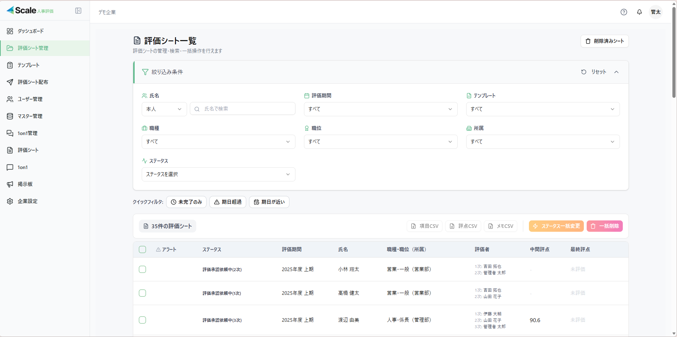Apply the 期日超過 quick filter

pos(227,202)
